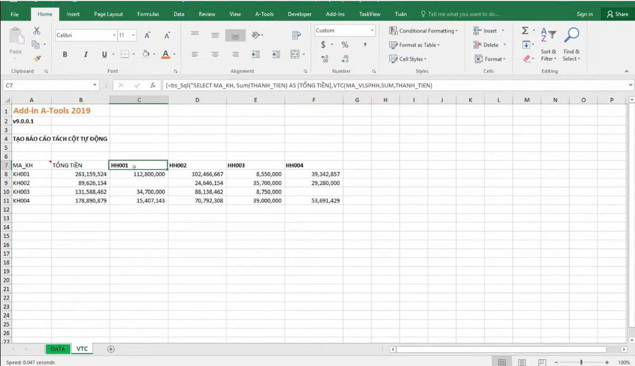
Task: Select cell B8 containing 263,159,524
Action: click(x=80, y=174)
